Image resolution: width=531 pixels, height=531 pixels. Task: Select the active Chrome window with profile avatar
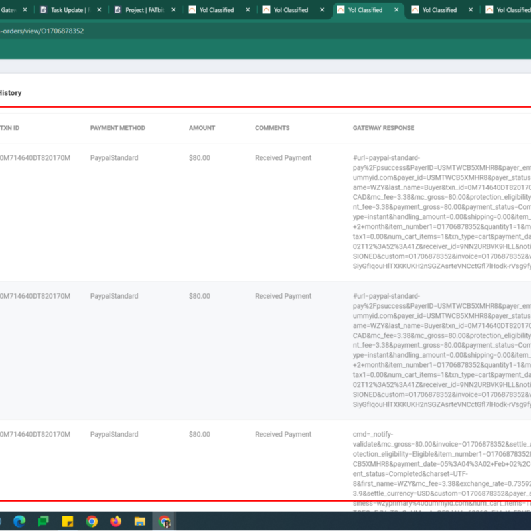164,521
